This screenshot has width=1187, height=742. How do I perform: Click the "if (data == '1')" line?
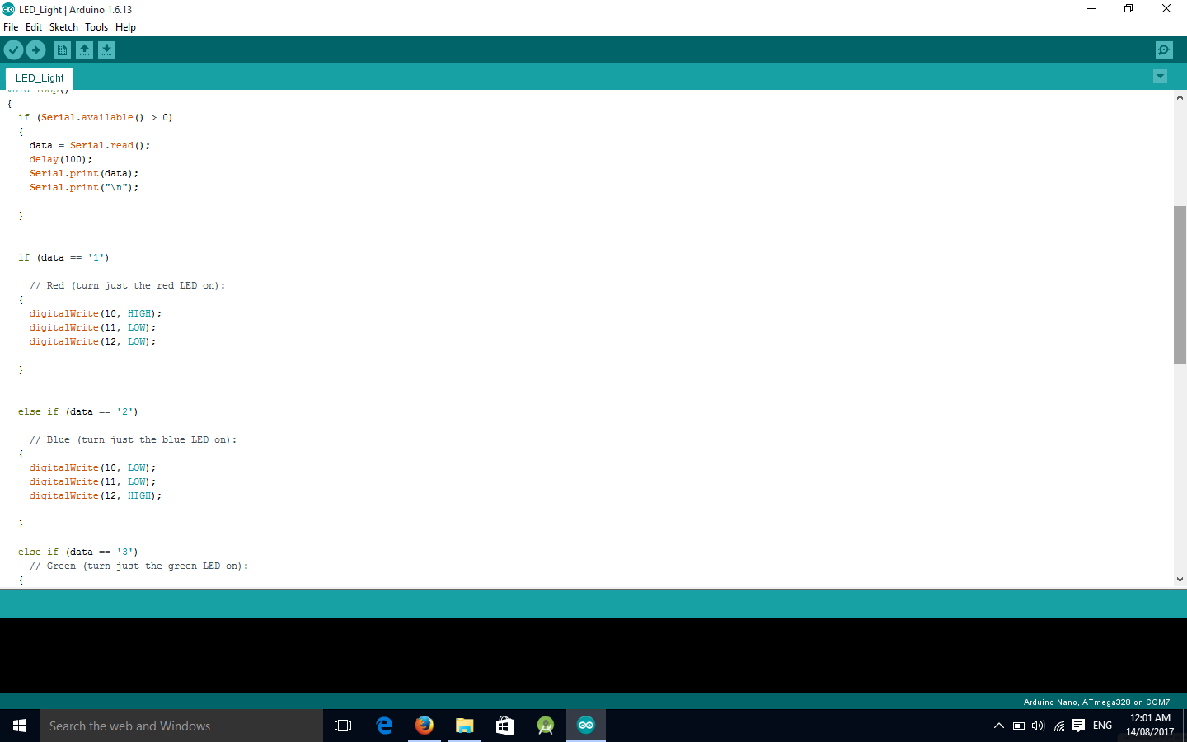[63, 257]
